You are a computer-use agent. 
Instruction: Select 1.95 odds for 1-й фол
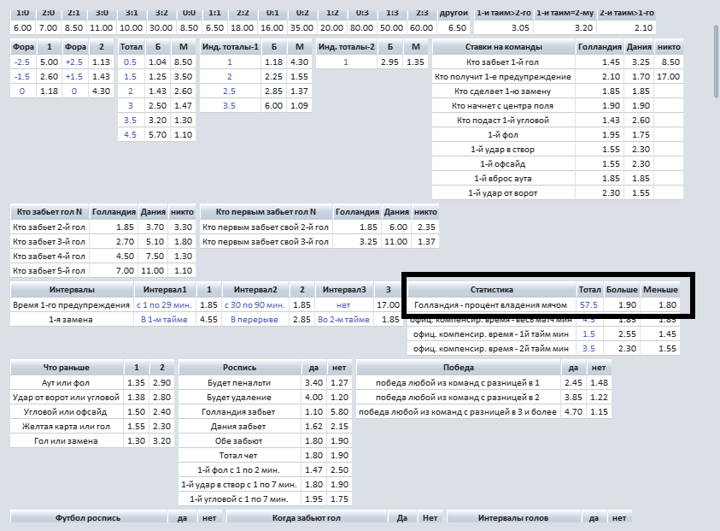point(612,135)
